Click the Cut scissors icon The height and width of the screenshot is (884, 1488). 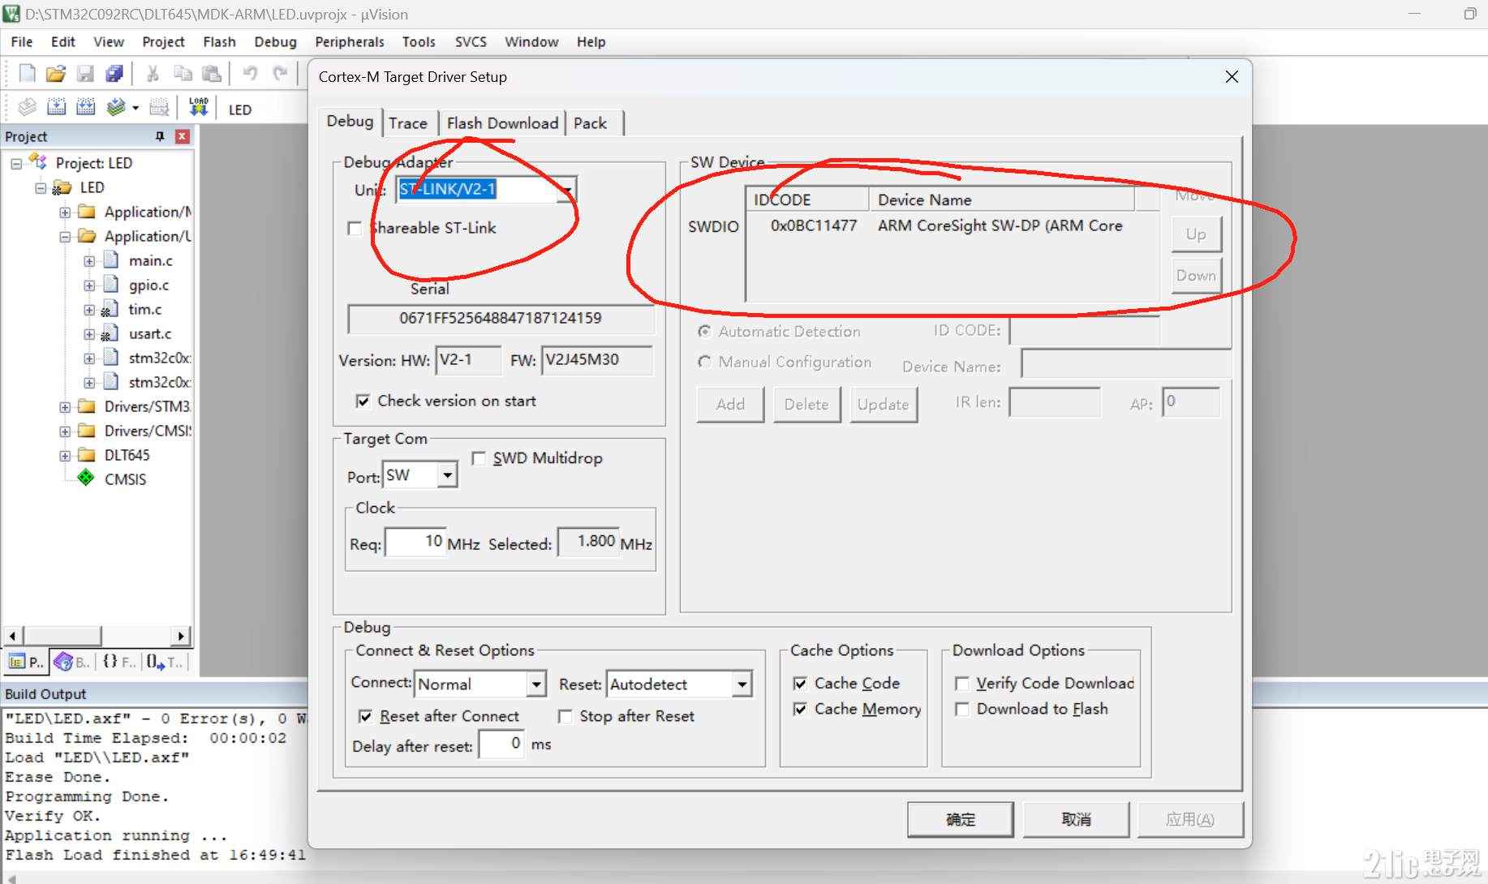pos(152,74)
